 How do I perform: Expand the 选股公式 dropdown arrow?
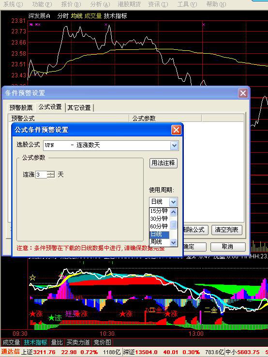click(174, 145)
